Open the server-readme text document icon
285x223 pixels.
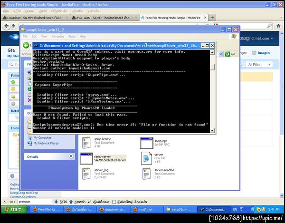click(146, 174)
